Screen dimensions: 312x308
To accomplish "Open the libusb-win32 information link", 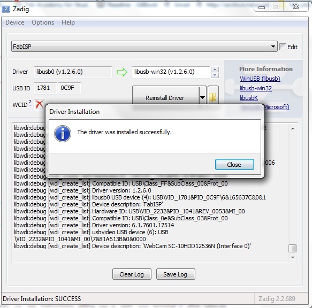I will (x=256, y=88).
